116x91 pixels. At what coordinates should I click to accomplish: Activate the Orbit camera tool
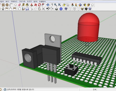[48, 5]
